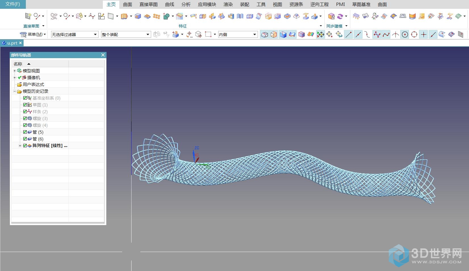469x271 pixels.
Task: Open the 同步建模 group dropdown arrow
Action: [346, 26]
